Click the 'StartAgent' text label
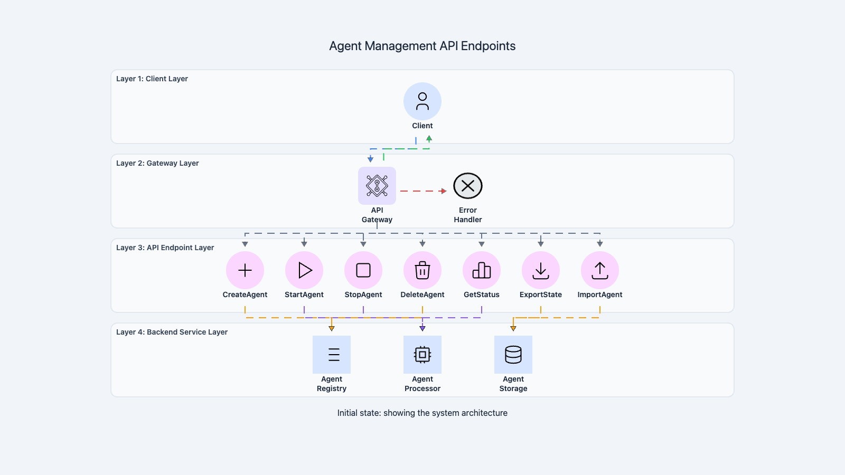Viewport: 845px width, 475px height. pos(304,294)
